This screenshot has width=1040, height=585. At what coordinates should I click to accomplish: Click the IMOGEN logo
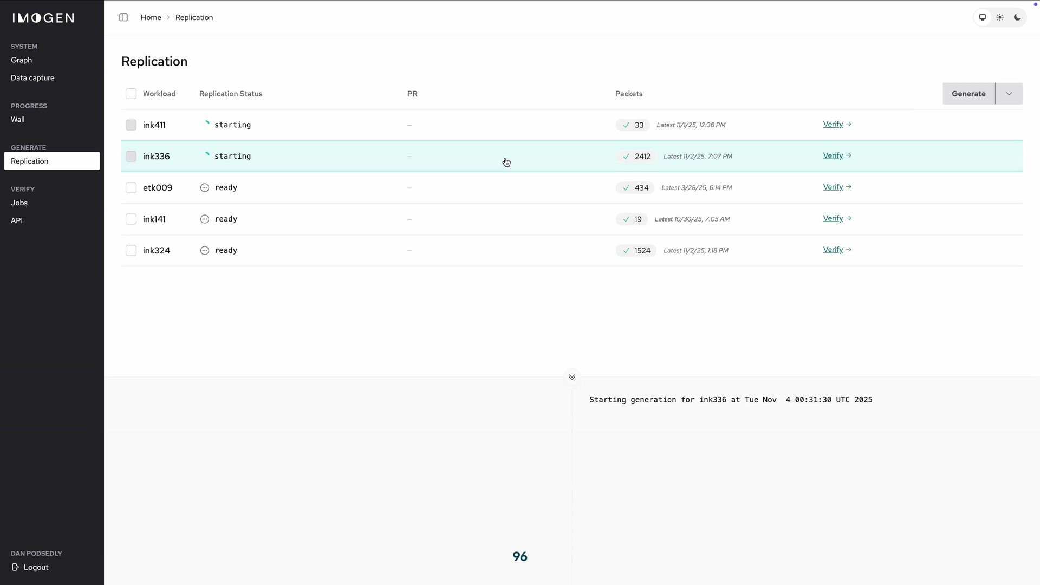point(43,18)
